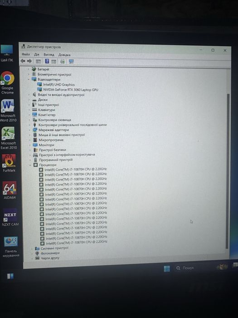Viewport: 238px width, 318px height.
Task: Expand the Батареї category arrow
Action: click(28, 69)
